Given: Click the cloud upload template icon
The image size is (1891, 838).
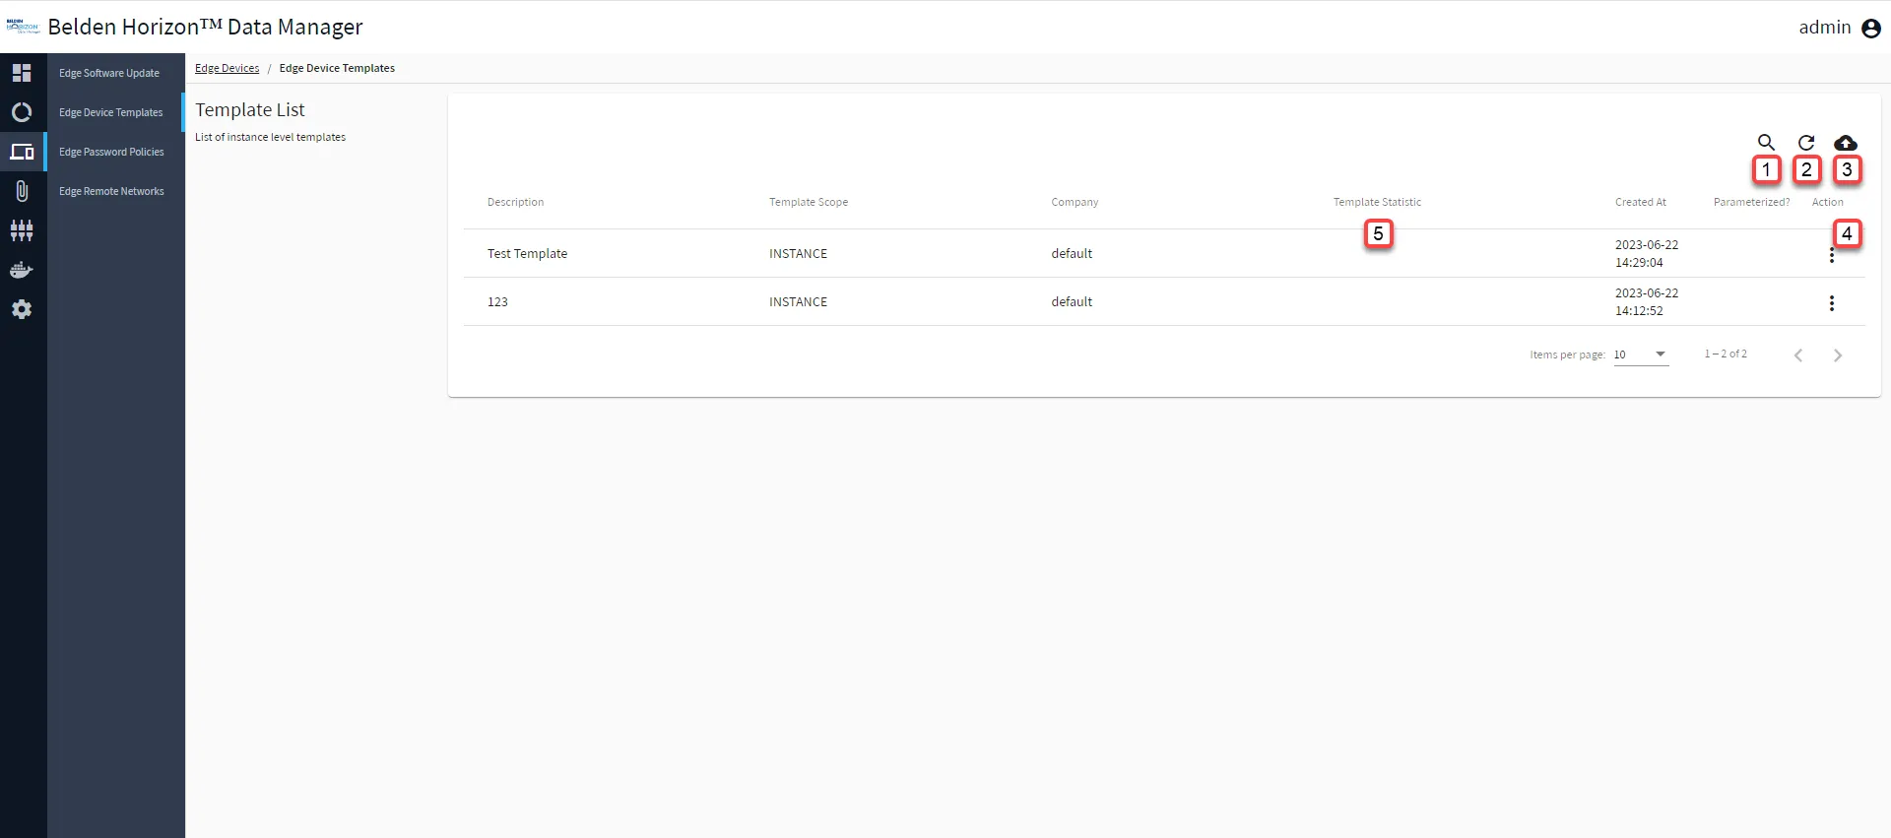Looking at the screenshot, I should [x=1846, y=143].
